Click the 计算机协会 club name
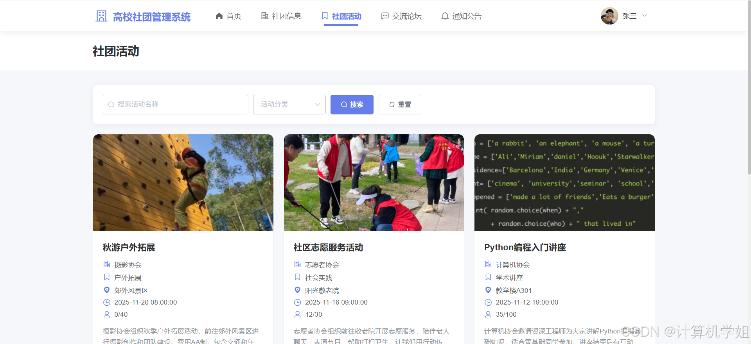 [513, 265]
